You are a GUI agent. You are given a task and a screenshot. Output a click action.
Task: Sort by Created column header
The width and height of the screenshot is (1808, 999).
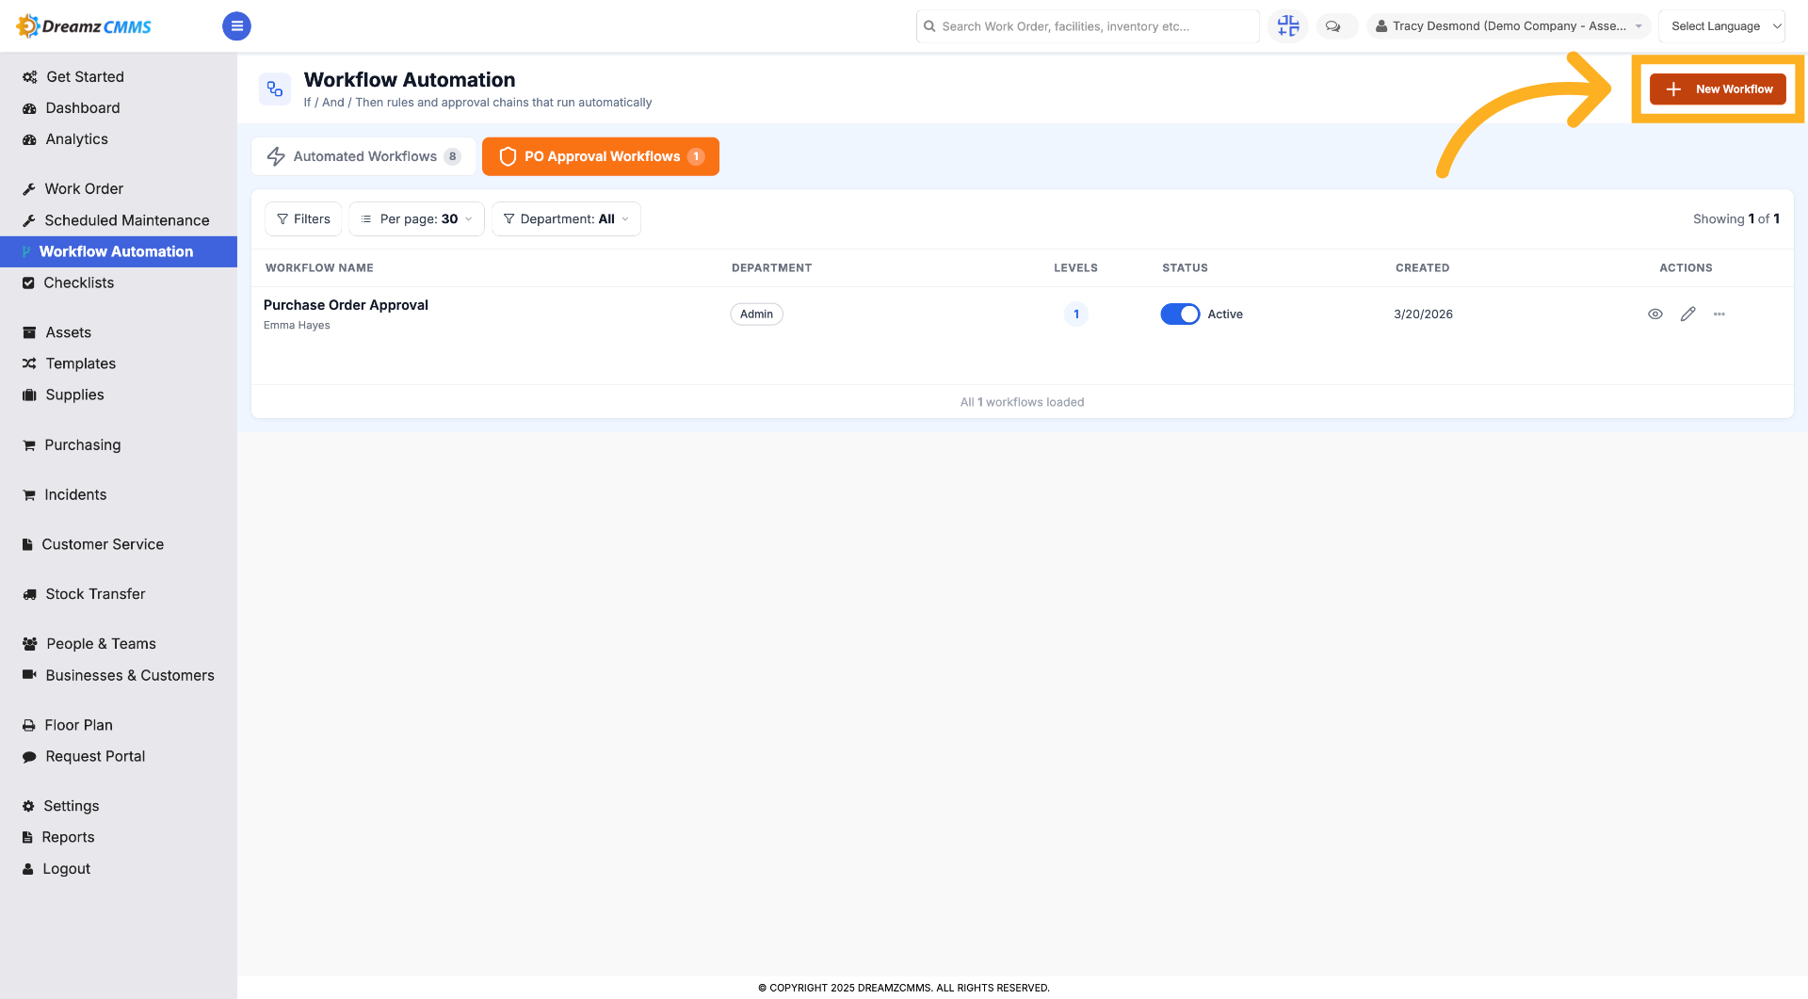pyautogui.click(x=1422, y=268)
